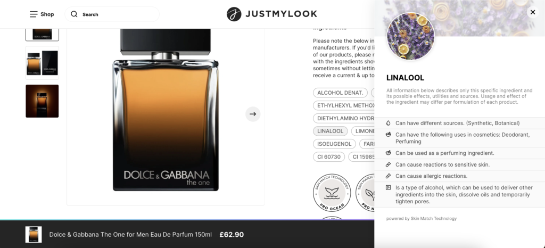This screenshot has height=248, width=545.
Task: Select the glowing bottle thumbnail
Action: tap(42, 101)
